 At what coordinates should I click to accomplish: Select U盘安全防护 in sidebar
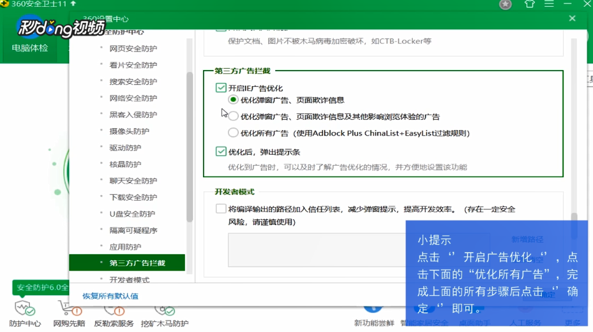click(x=132, y=213)
